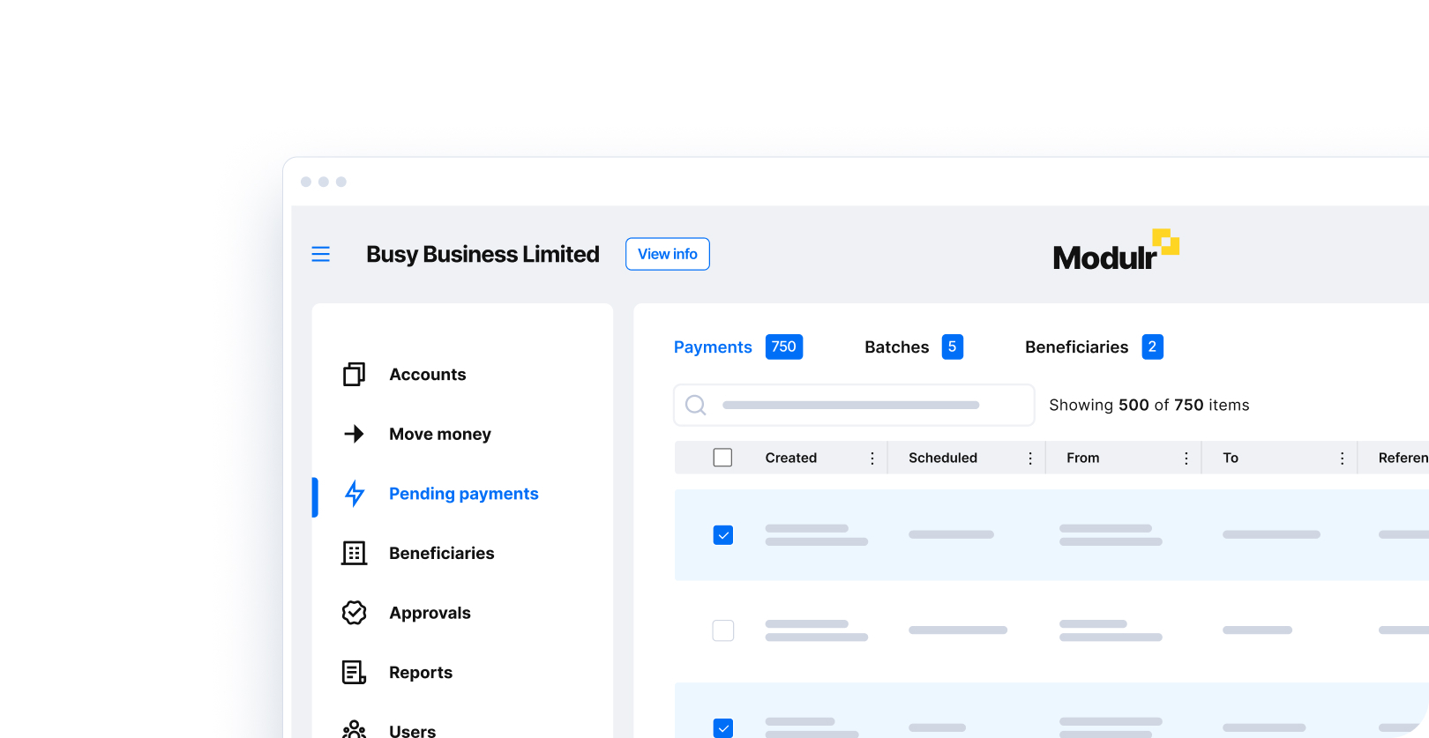Open Pending payments in the sidebar menu
The width and height of the screenshot is (1429, 738).
click(463, 494)
